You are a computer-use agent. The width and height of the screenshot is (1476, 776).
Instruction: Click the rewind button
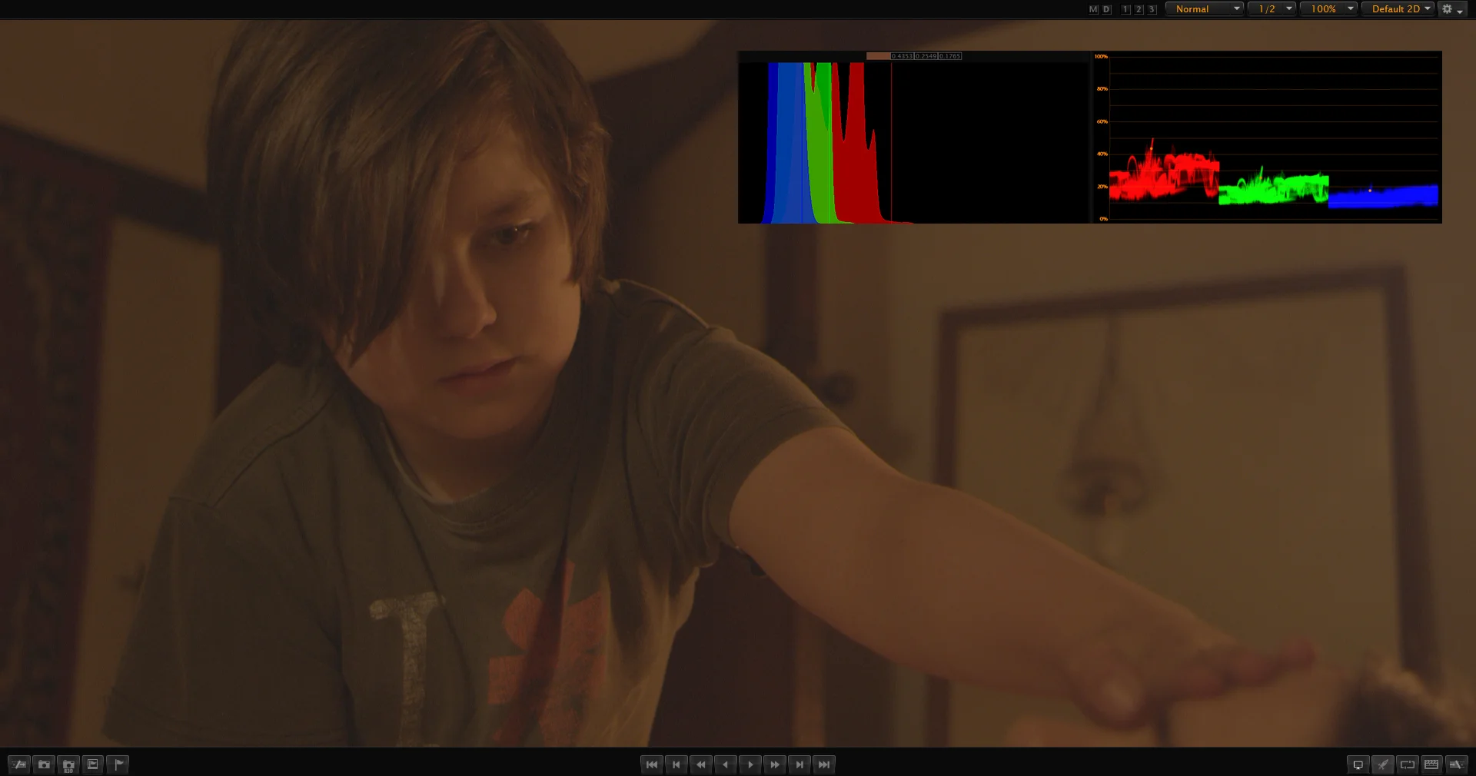pyautogui.click(x=701, y=764)
